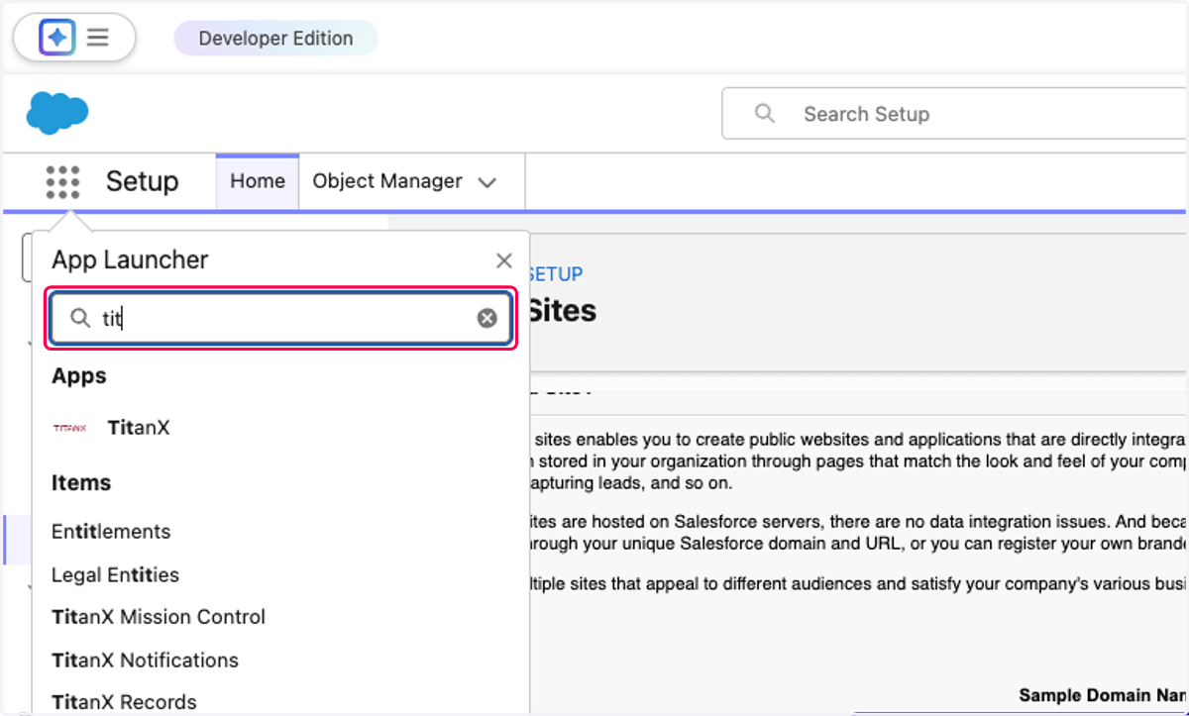Screen dimensions: 1189x716
Task: Click the magnifier icon in Search Setup
Action: pyautogui.click(x=764, y=114)
